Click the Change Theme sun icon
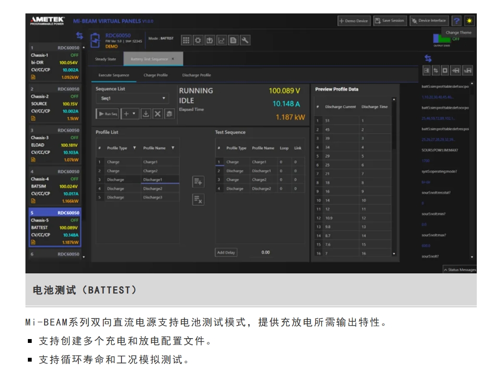Screen dimensions: 496x376 click(469, 21)
